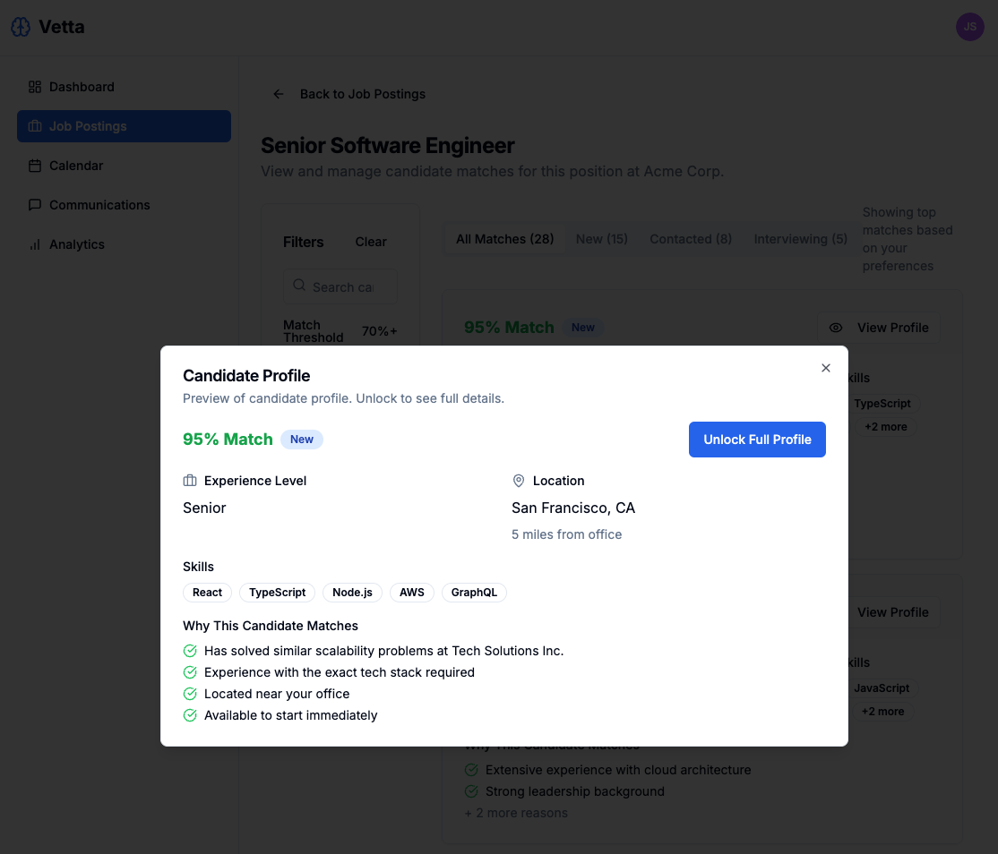
Task: Click the New badge in dialog
Action: click(302, 440)
